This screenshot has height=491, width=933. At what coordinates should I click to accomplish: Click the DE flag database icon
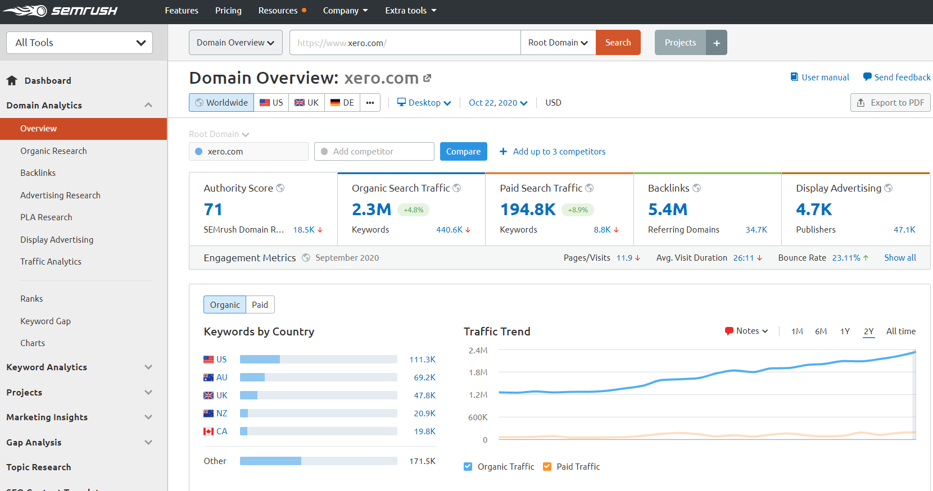(335, 103)
